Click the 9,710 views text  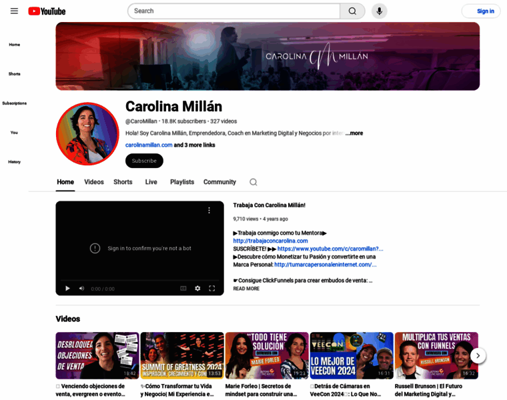click(x=245, y=219)
